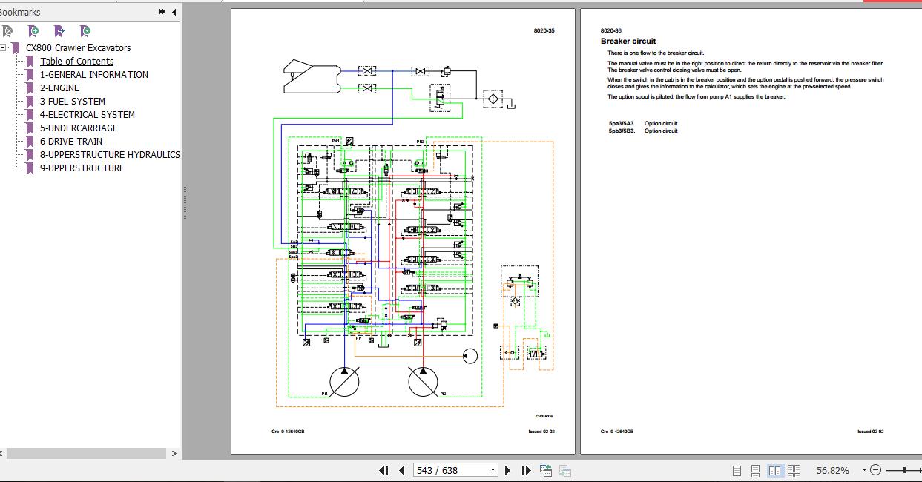Click the Go to Bookmark arrow icon
Screen dimensions: 922x482
(59, 31)
